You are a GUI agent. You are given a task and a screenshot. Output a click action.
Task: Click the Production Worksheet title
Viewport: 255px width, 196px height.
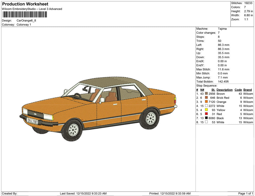[25, 4]
